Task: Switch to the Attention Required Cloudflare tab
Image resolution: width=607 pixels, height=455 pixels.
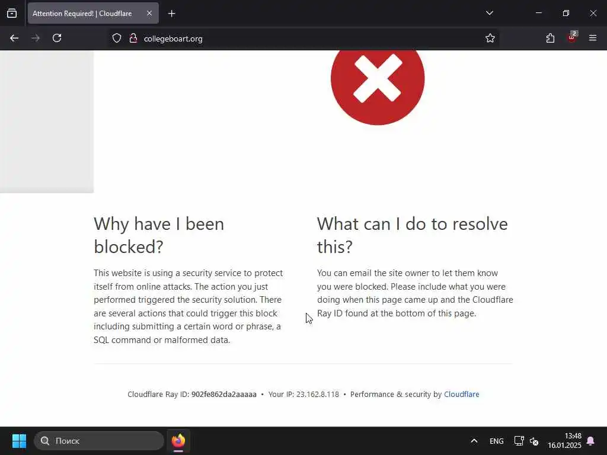Action: click(x=93, y=13)
